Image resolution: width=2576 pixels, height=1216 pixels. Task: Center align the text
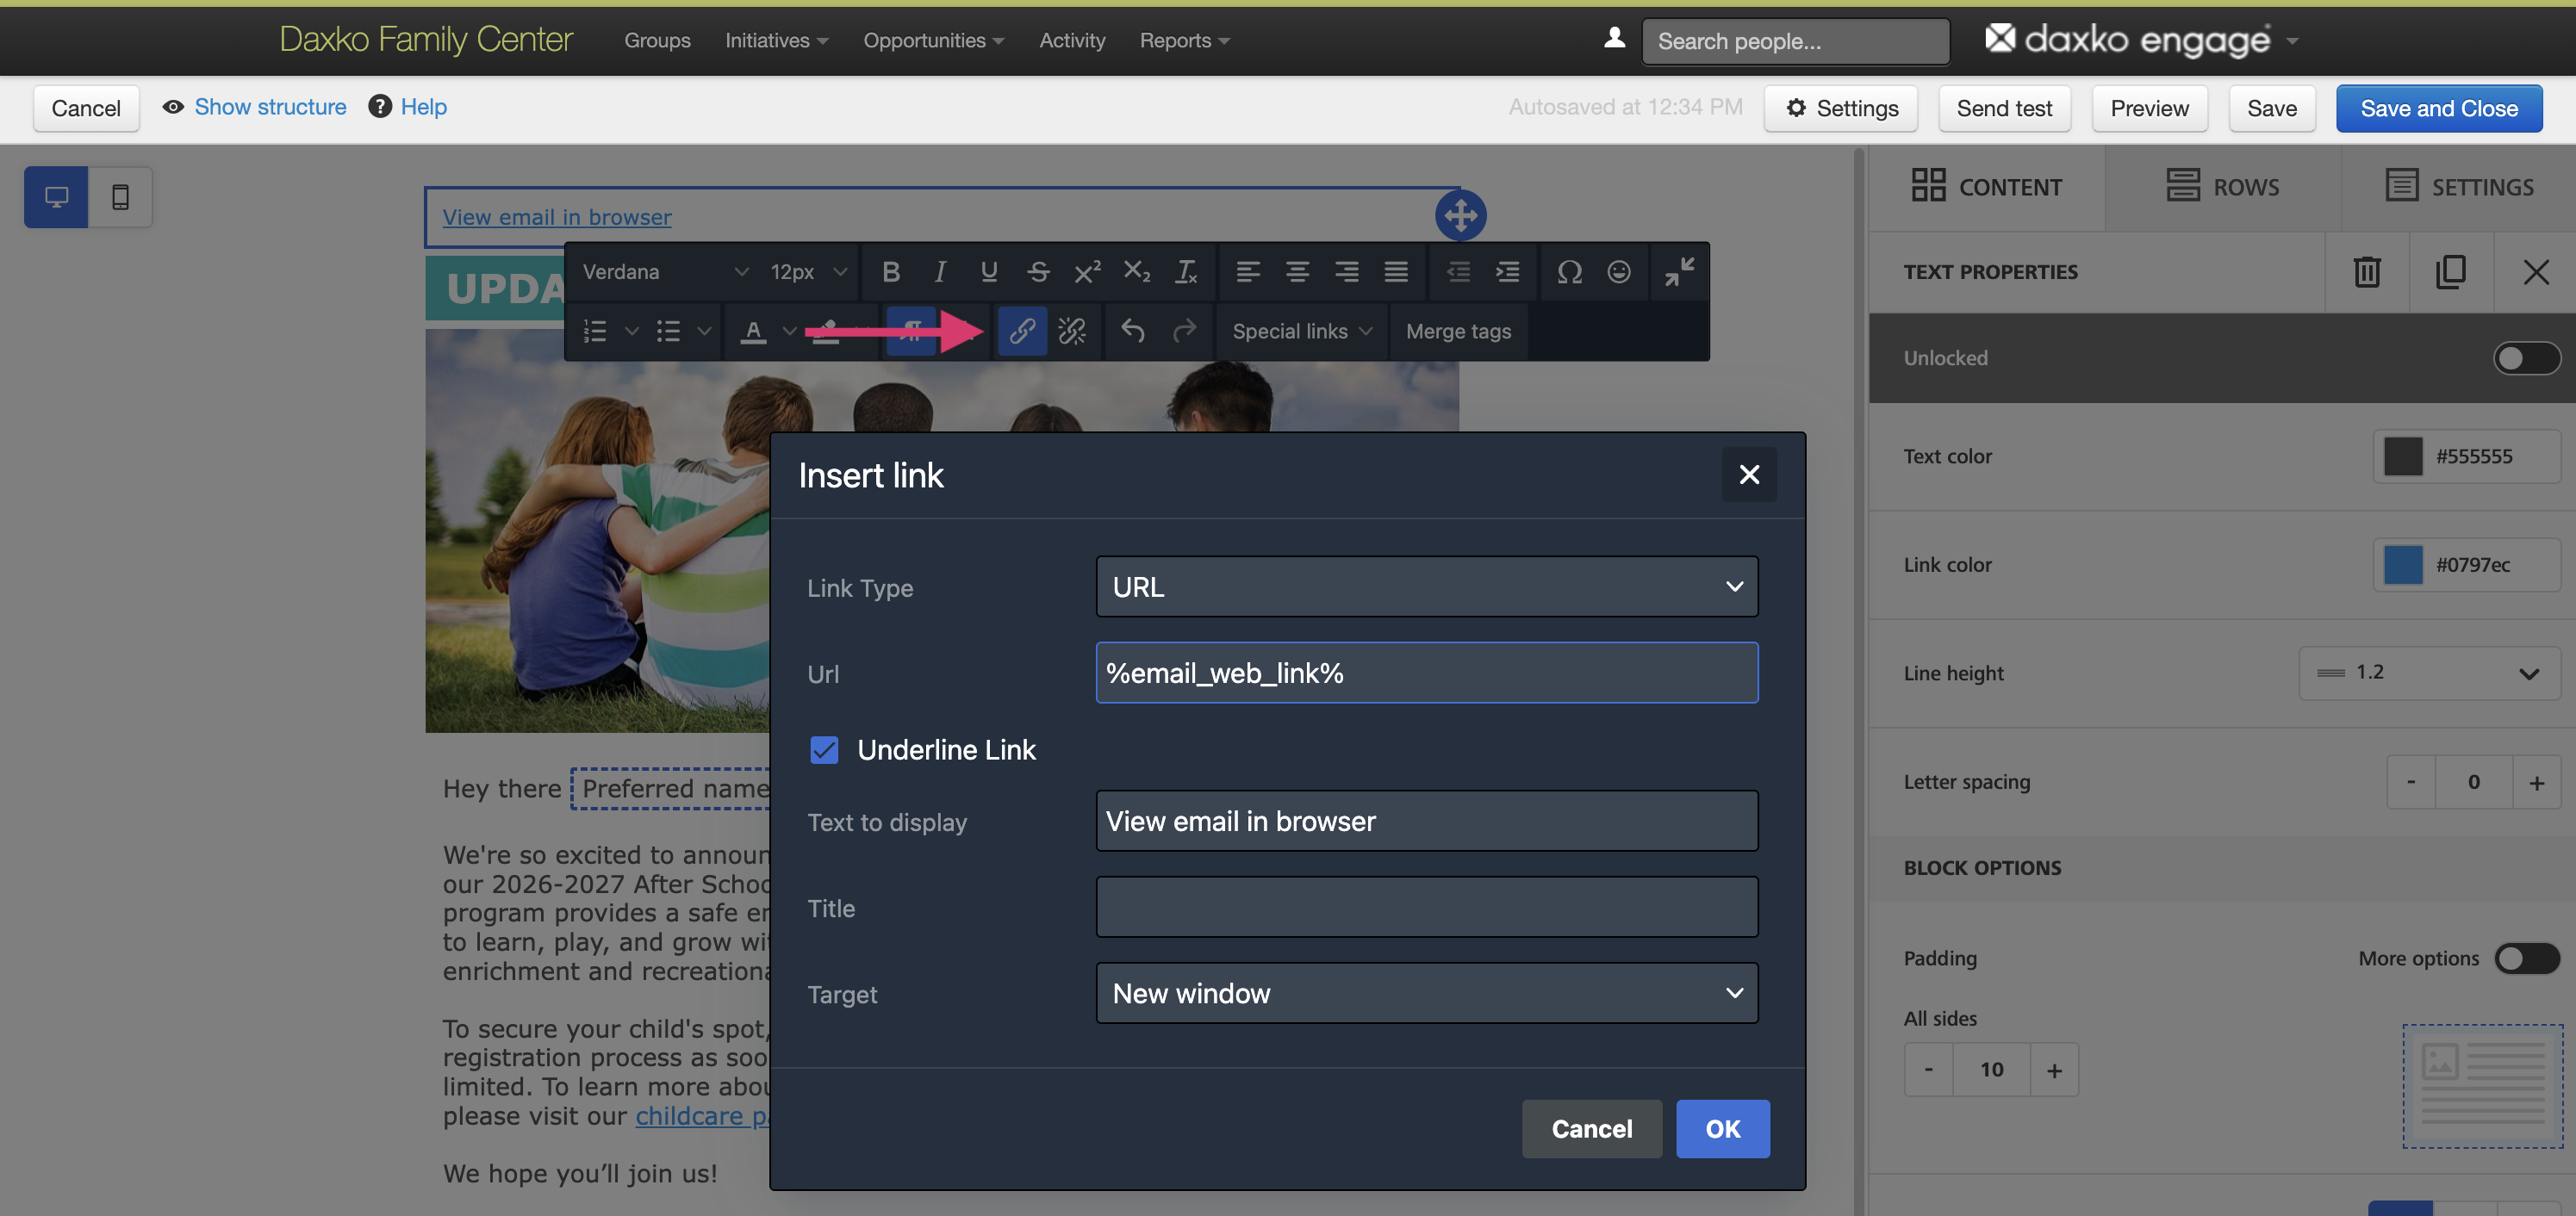1297,272
